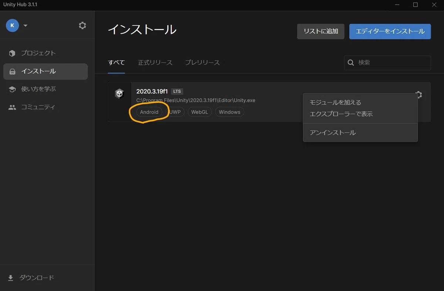Choose アンインストール from the menu
The width and height of the screenshot is (444, 291).
pyautogui.click(x=360, y=133)
